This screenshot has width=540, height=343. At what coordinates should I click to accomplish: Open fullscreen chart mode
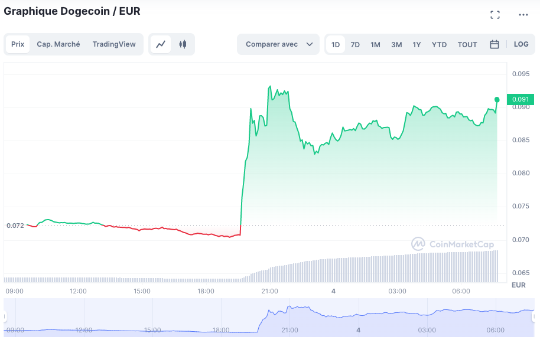click(495, 15)
